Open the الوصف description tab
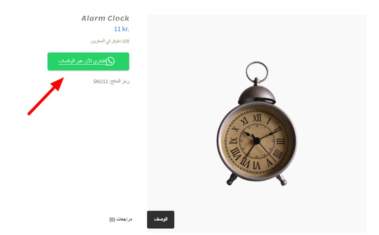The width and height of the screenshot is (379, 235). 161,219
